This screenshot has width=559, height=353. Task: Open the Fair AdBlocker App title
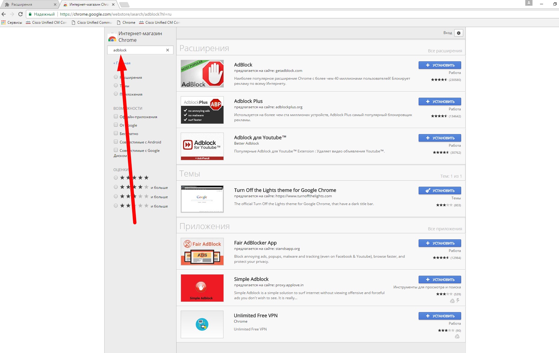point(255,243)
